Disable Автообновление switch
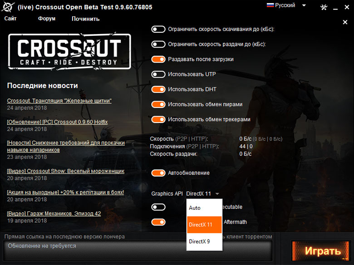The width and height of the screenshot is (354, 265). (x=158, y=173)
